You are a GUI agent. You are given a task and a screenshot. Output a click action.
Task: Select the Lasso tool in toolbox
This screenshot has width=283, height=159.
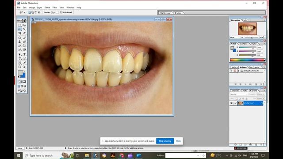(x=19, y=29)
